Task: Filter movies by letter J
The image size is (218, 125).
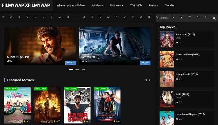Action: [x=84, y=17]
